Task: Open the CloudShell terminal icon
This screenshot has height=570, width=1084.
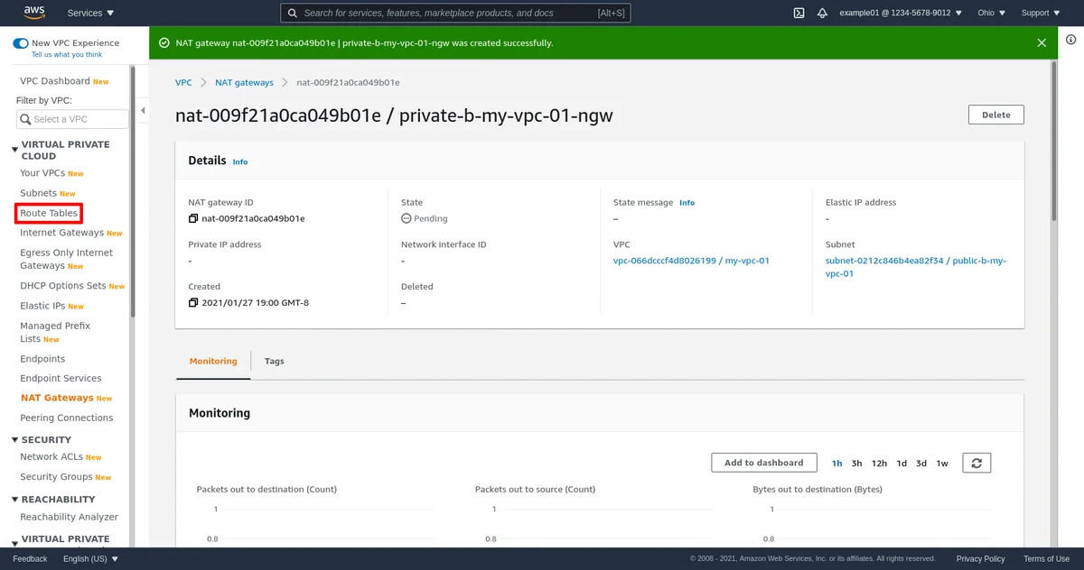Action: click(799, 13)
